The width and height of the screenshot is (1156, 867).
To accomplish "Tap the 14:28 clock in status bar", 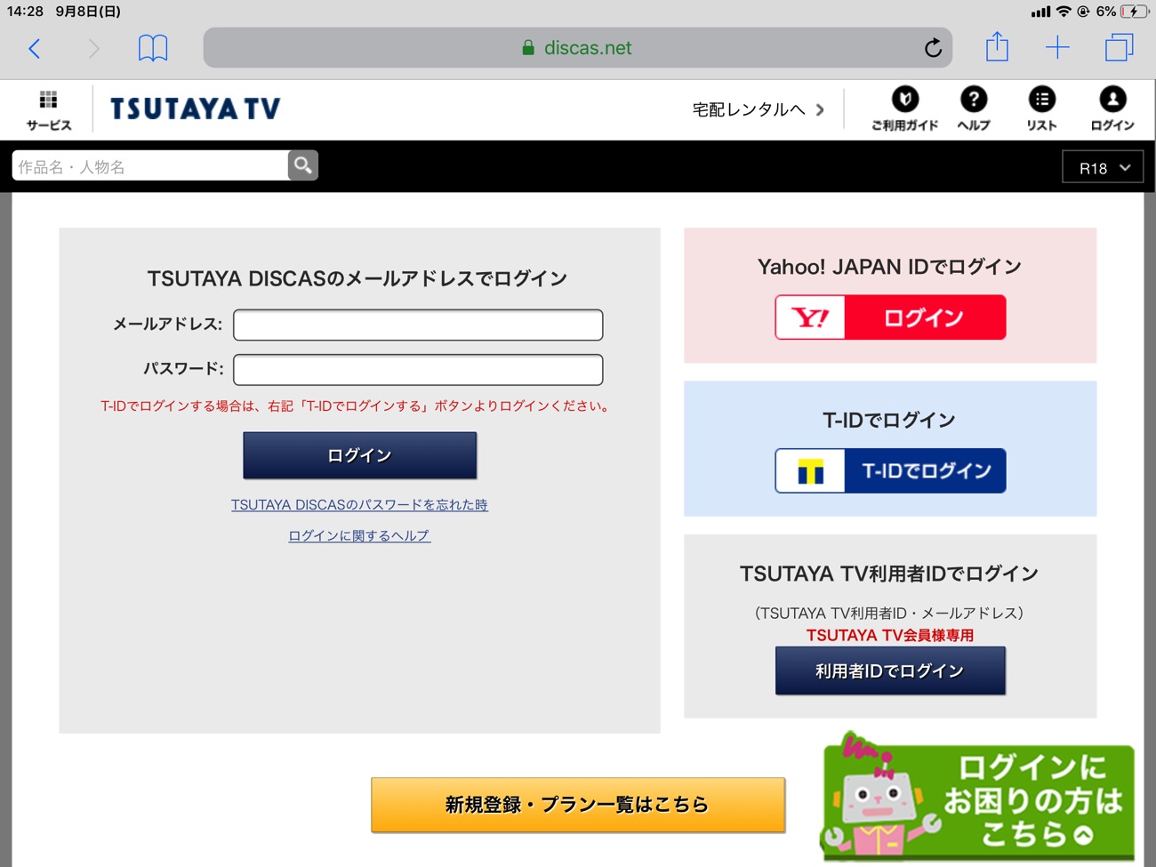I will [25, 12].
